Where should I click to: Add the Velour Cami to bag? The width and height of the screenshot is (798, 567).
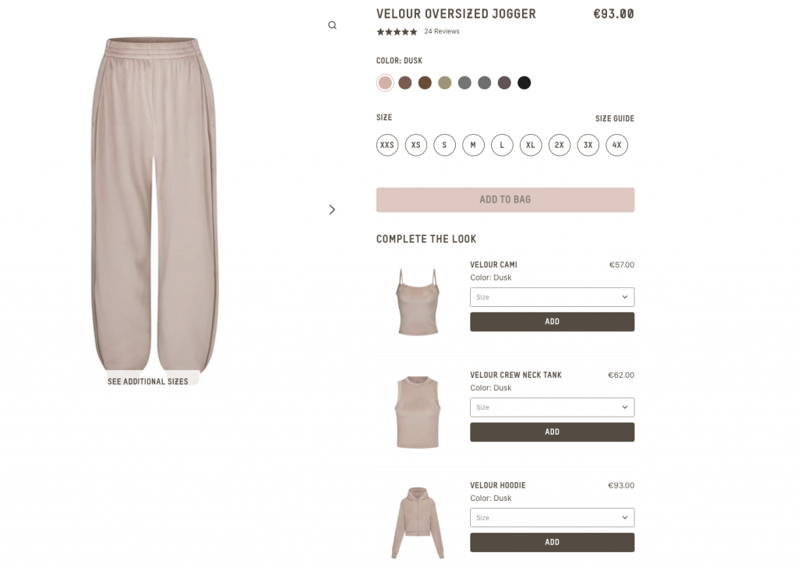553,322
